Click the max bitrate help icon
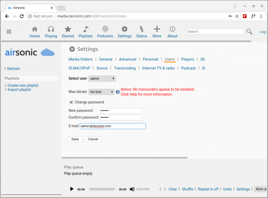Image resolution: width=268 pixels, height=198 pixels. pos(118,92)
